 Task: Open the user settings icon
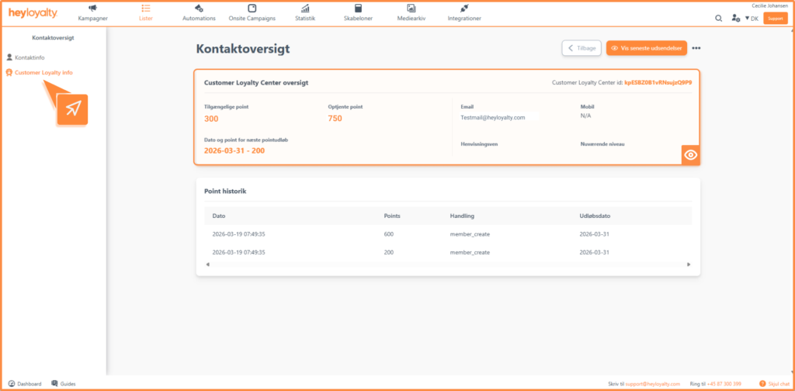pyautogui.click(x=736, y=19)
